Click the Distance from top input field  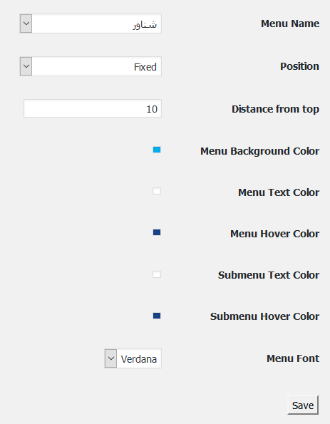click(x=93, y=108)
